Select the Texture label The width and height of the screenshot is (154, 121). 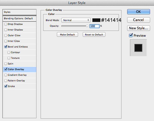click(15, 58)
